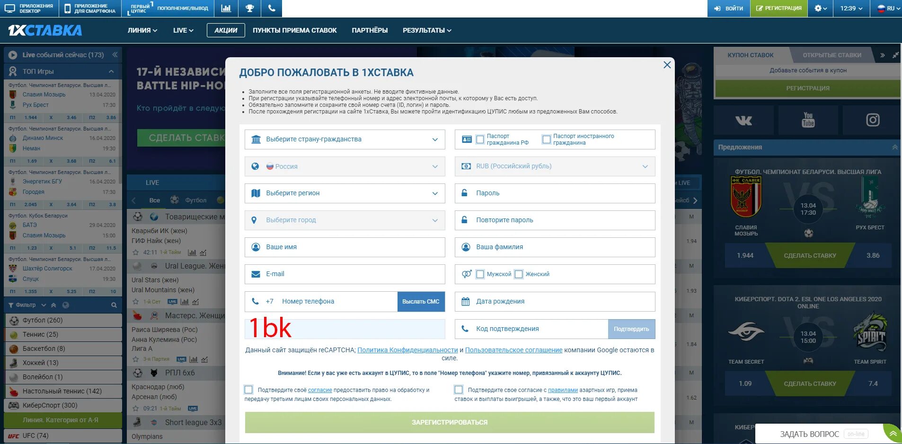This screenshot has width=902, height=444.
Task: Click Выслать СМС button
Action: coord(421,302)
